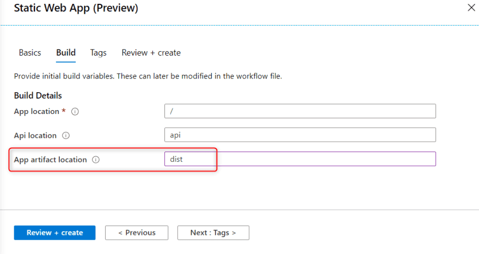Go to the Review + create tab
Image resolution: width=479 pixels, height=254 pixels.
click(x=151, y=53)
